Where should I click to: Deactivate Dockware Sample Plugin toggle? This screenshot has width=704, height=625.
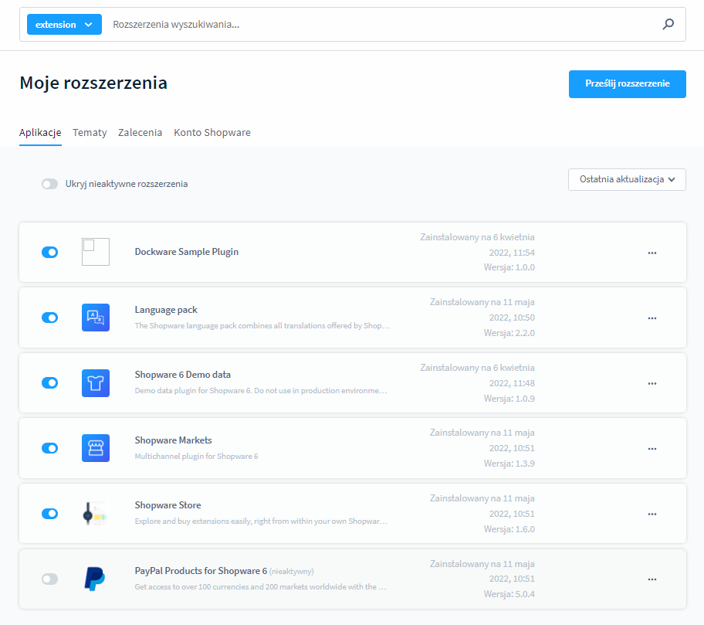pyautogui.click(x=50, y=252)
